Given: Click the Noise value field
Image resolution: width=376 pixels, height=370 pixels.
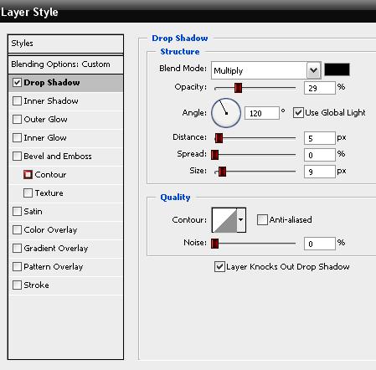Looking at the screenshot, I should (x=320, y=244).
